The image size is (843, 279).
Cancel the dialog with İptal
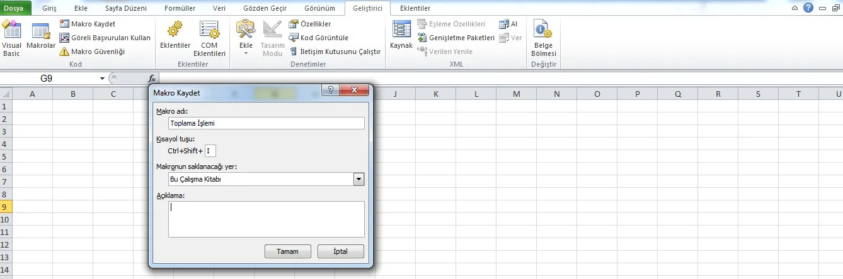click(x=340, y=251)
